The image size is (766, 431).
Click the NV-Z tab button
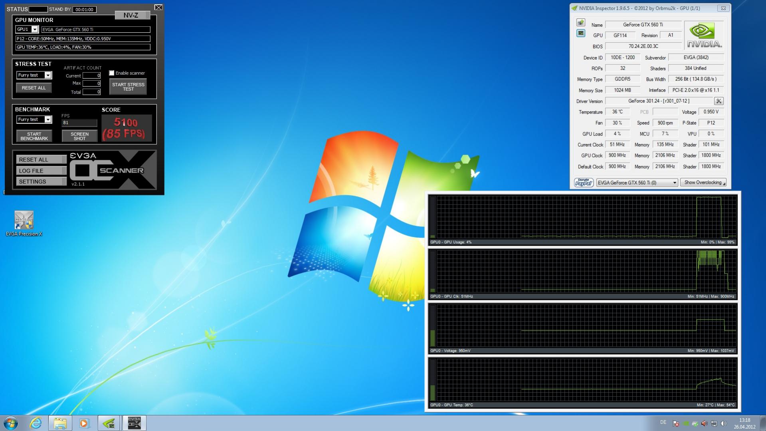pyautogui.click(x=133, y=15)
